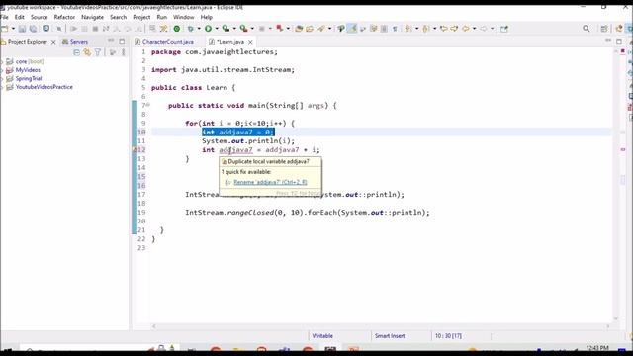Screen dimensions: 633x356
Task: Close the Learn.java editor tab
Action: point(250,42)
